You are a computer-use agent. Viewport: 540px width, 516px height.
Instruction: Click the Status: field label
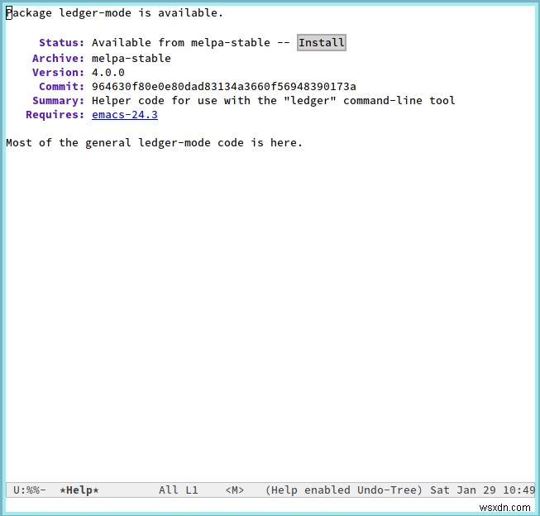62,43
